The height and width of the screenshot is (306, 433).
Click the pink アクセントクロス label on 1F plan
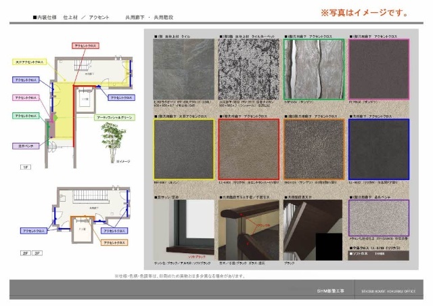(26, 97)
